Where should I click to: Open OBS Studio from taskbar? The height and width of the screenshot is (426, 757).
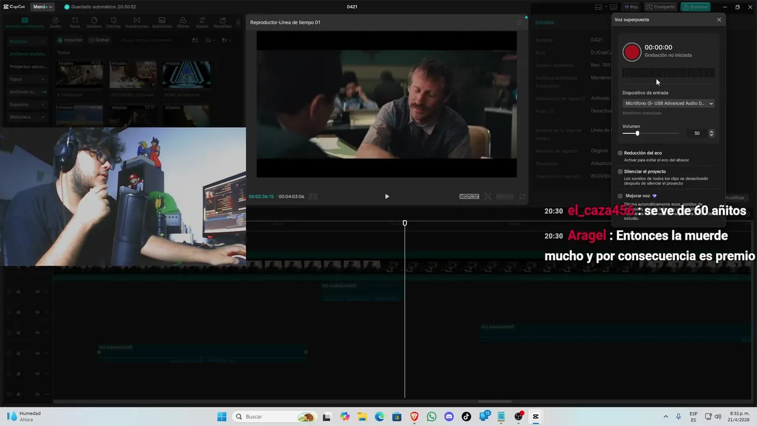point(519,417)
